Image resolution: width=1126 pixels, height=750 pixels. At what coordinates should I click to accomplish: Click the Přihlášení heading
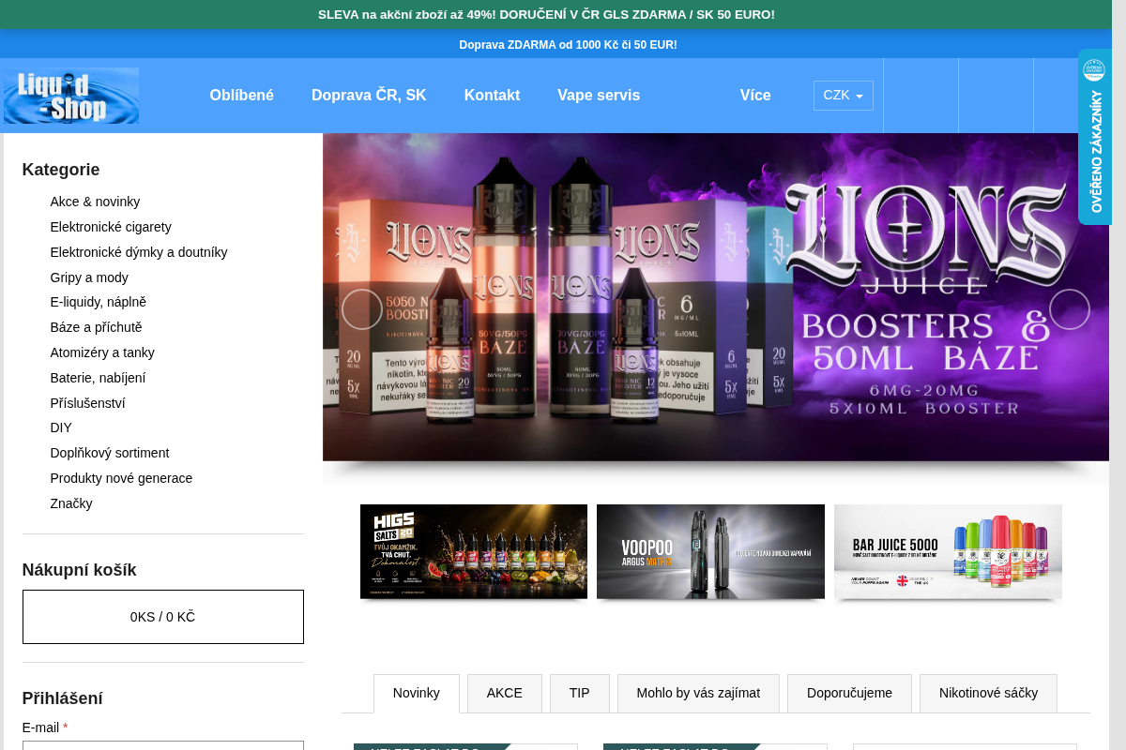coord(63,698)
